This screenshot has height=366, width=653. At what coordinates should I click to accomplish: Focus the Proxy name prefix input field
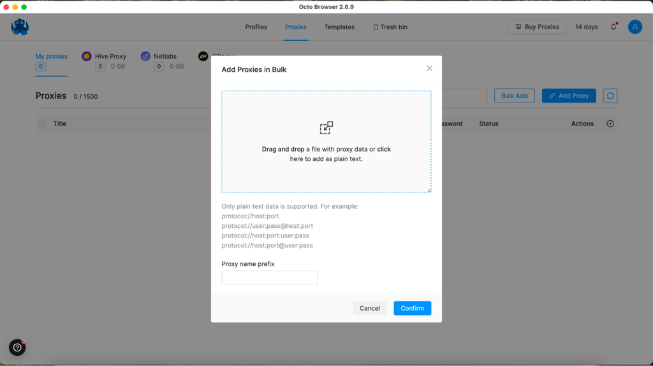(270, 278)
